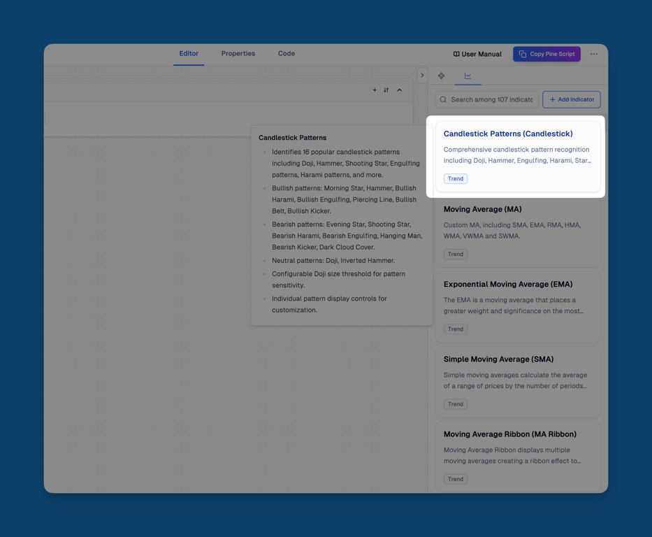Select the Moving Average Ribbon (MA Ribbon) card
This screenshot has width=652, height=537.
[518, 457]
